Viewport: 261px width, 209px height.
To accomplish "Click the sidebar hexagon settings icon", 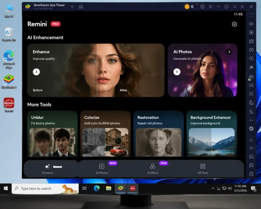I will (x=251, y=50).
